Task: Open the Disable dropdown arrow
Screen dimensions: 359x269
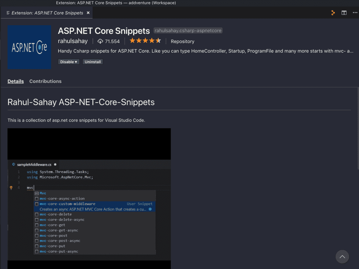Action: pos(76,61)
